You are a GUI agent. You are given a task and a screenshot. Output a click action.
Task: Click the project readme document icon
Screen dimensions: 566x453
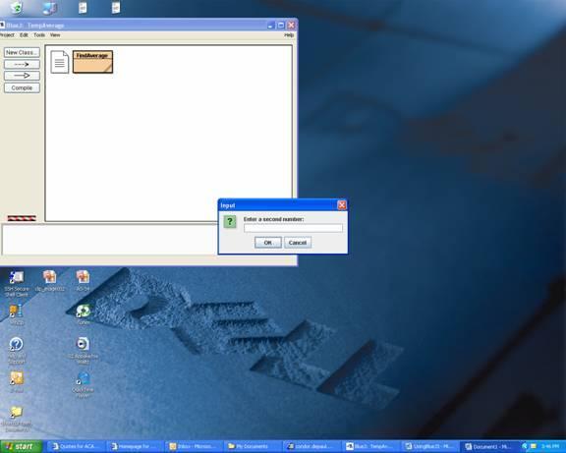(x=60, y=62)
